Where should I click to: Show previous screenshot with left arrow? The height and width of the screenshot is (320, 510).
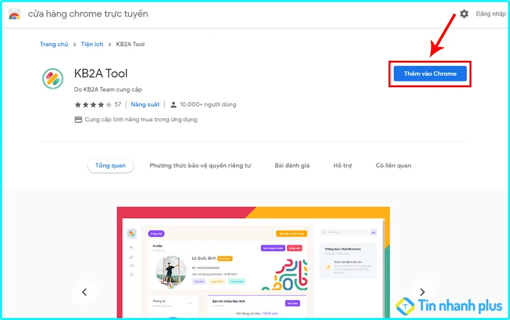tap(85, 292)
